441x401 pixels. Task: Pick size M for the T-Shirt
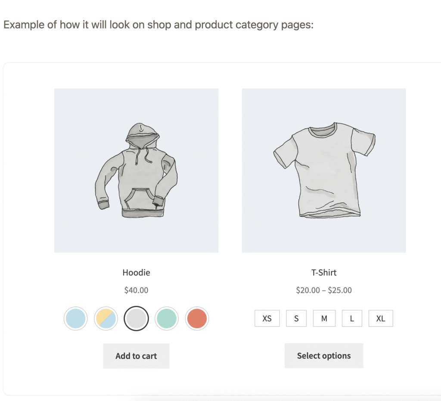click(x=324, y=319)
